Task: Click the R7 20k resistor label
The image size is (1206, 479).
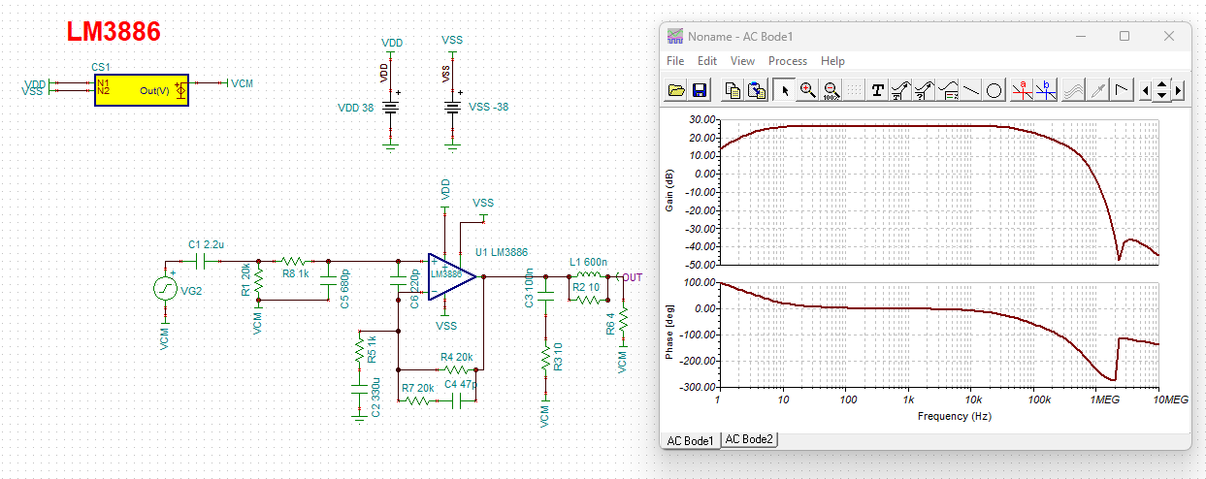Action: [418, 387]
